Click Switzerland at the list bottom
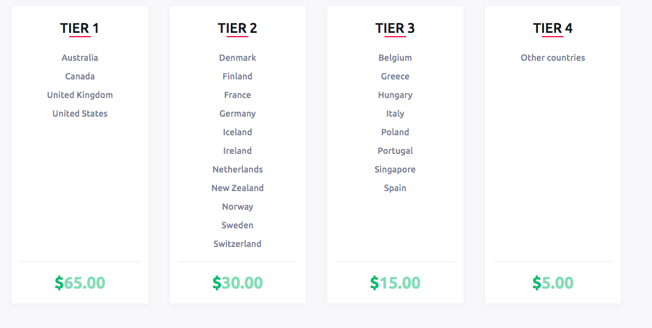Screen dimensions: 652x328 (237, 244)
